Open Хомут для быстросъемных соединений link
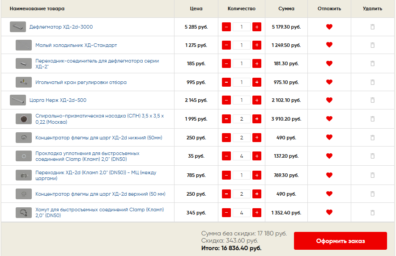Image resolution: width=396 pixels, height=256 pixels. click(x=99, y=213)
